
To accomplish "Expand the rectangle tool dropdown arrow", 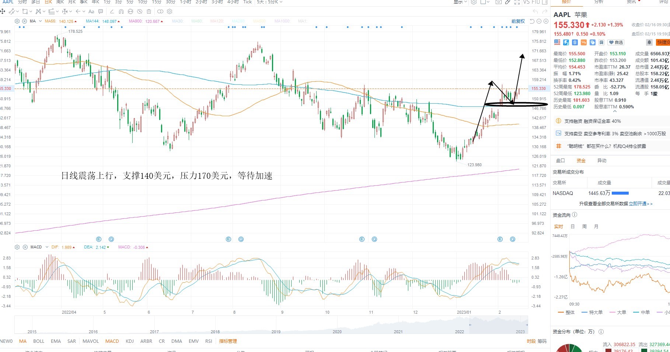I will pos(31,11).
